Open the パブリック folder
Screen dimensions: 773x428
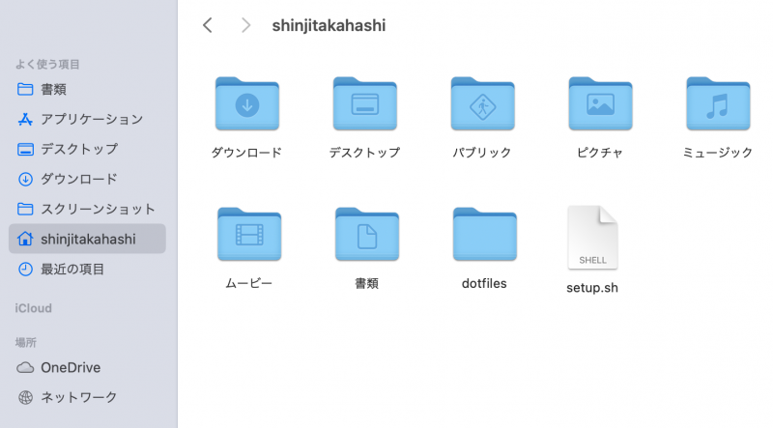pyautogui.click(x=482, y=104)
